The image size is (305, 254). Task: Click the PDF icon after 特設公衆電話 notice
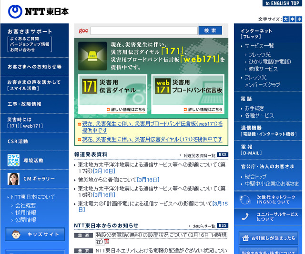(x=106, y=242)
